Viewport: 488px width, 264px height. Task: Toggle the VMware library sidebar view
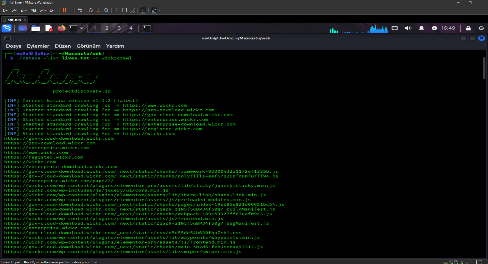click(x=117, y=10)
